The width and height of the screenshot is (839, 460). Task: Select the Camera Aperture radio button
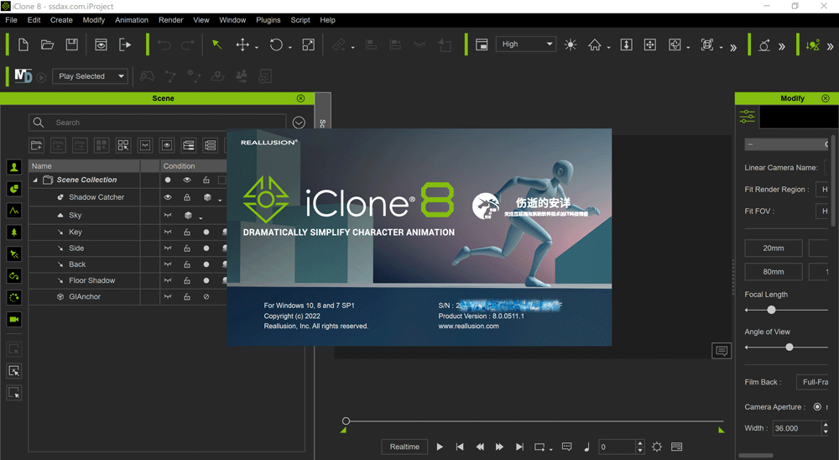point(817,407)
